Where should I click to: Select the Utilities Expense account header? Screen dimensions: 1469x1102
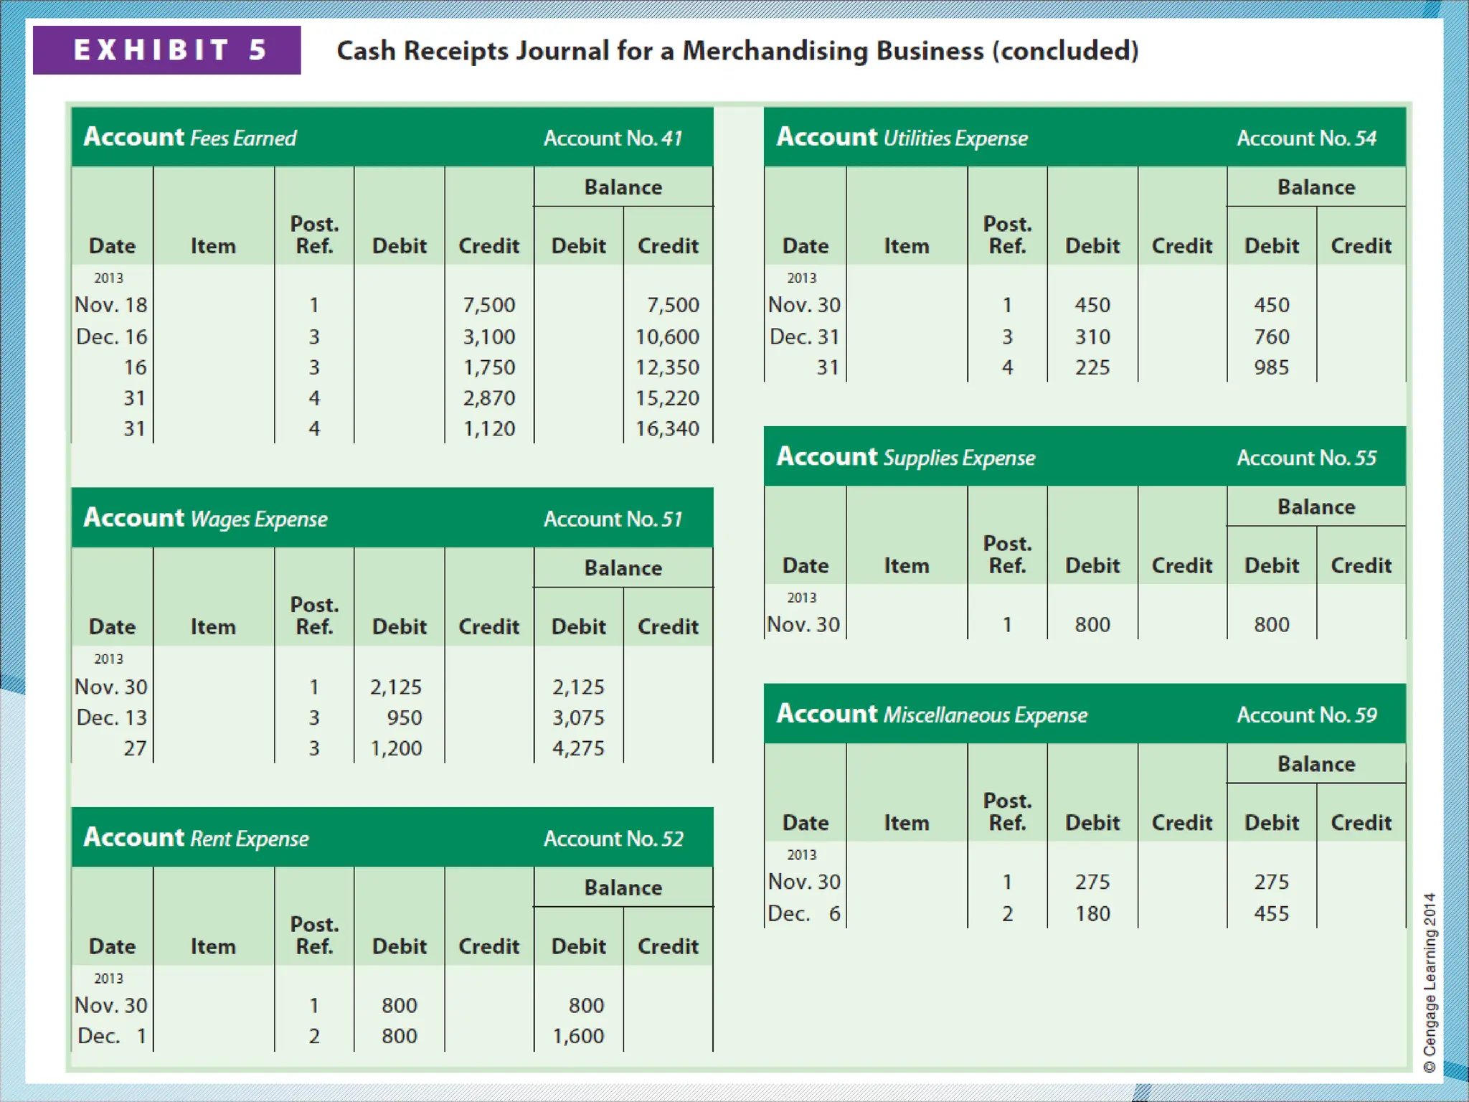902,137
